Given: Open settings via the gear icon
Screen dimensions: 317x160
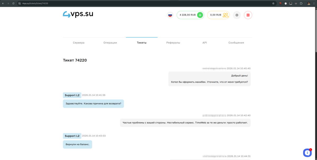Looking at the screenshot, I should 237,15.
